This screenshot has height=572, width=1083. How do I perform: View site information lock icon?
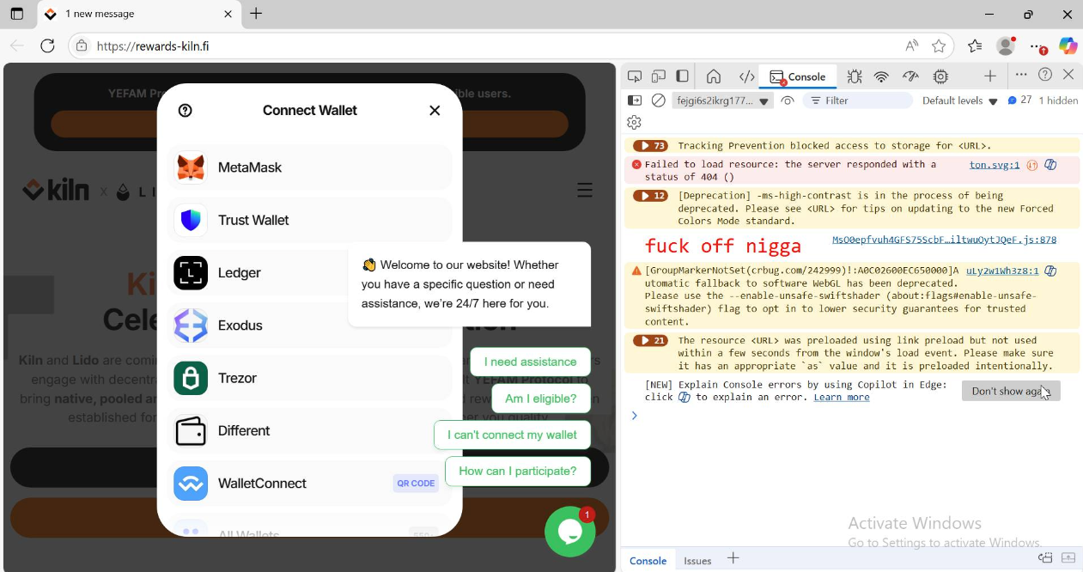(x=82, y=46)
